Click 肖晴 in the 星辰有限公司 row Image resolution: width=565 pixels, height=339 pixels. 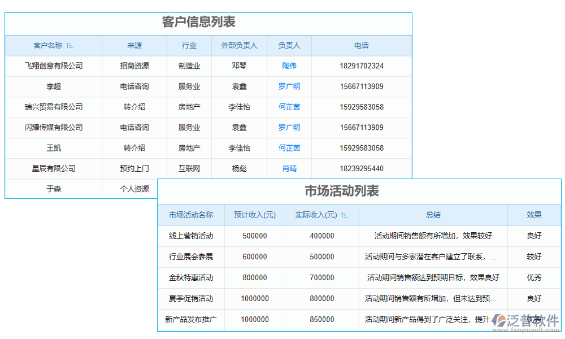[x=289, y=168]
